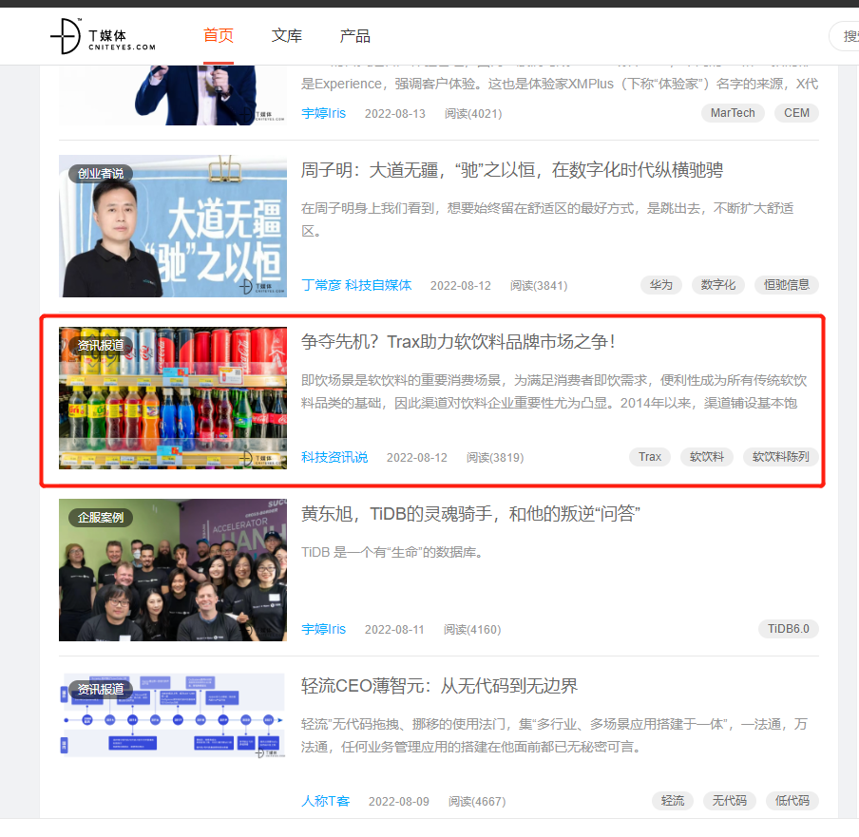Open the 首页 navigation tab

click(x=219, y=35)
